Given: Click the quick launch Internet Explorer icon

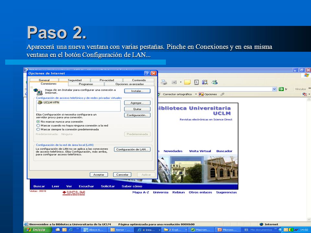Looking at the screenshot, I should coord(71,230).
